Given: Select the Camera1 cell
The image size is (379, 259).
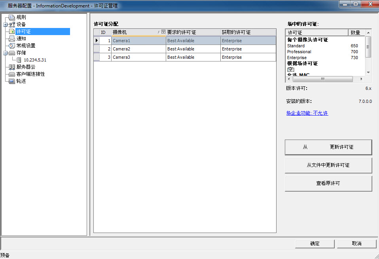Looking at the screenshot, I should click(138, 41).
